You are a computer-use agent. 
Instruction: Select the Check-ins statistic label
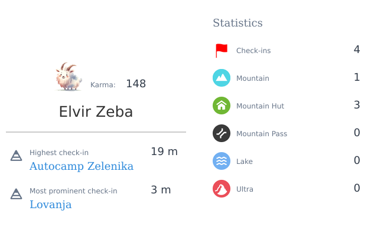(x=253, y=51)
